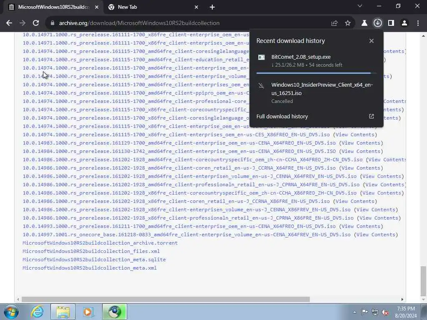Click the horizontal scrollbar thumb
The width and height of the screenshot is (427, 320).
coord(166,299)
